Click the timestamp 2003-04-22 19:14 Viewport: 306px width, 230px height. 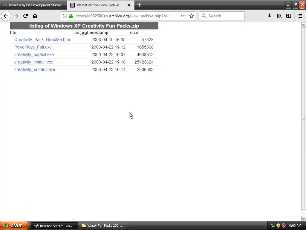[x=108, y=69]
